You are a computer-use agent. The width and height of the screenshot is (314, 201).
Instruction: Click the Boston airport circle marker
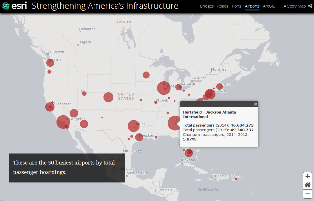pos(219,87)
